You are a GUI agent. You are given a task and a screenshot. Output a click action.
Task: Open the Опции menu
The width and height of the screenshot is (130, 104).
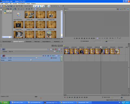[x=28, y=4]
